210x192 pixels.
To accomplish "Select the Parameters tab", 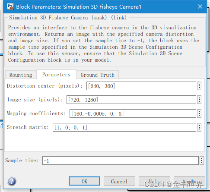I will click(56, 75).
